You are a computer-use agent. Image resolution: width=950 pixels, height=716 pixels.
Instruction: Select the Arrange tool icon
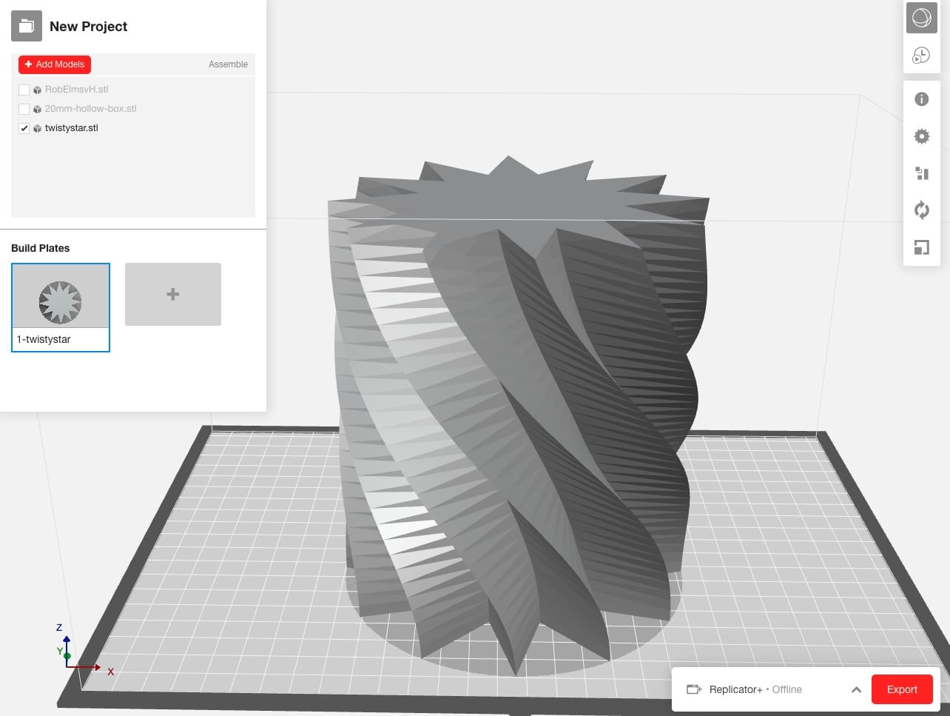921,173
